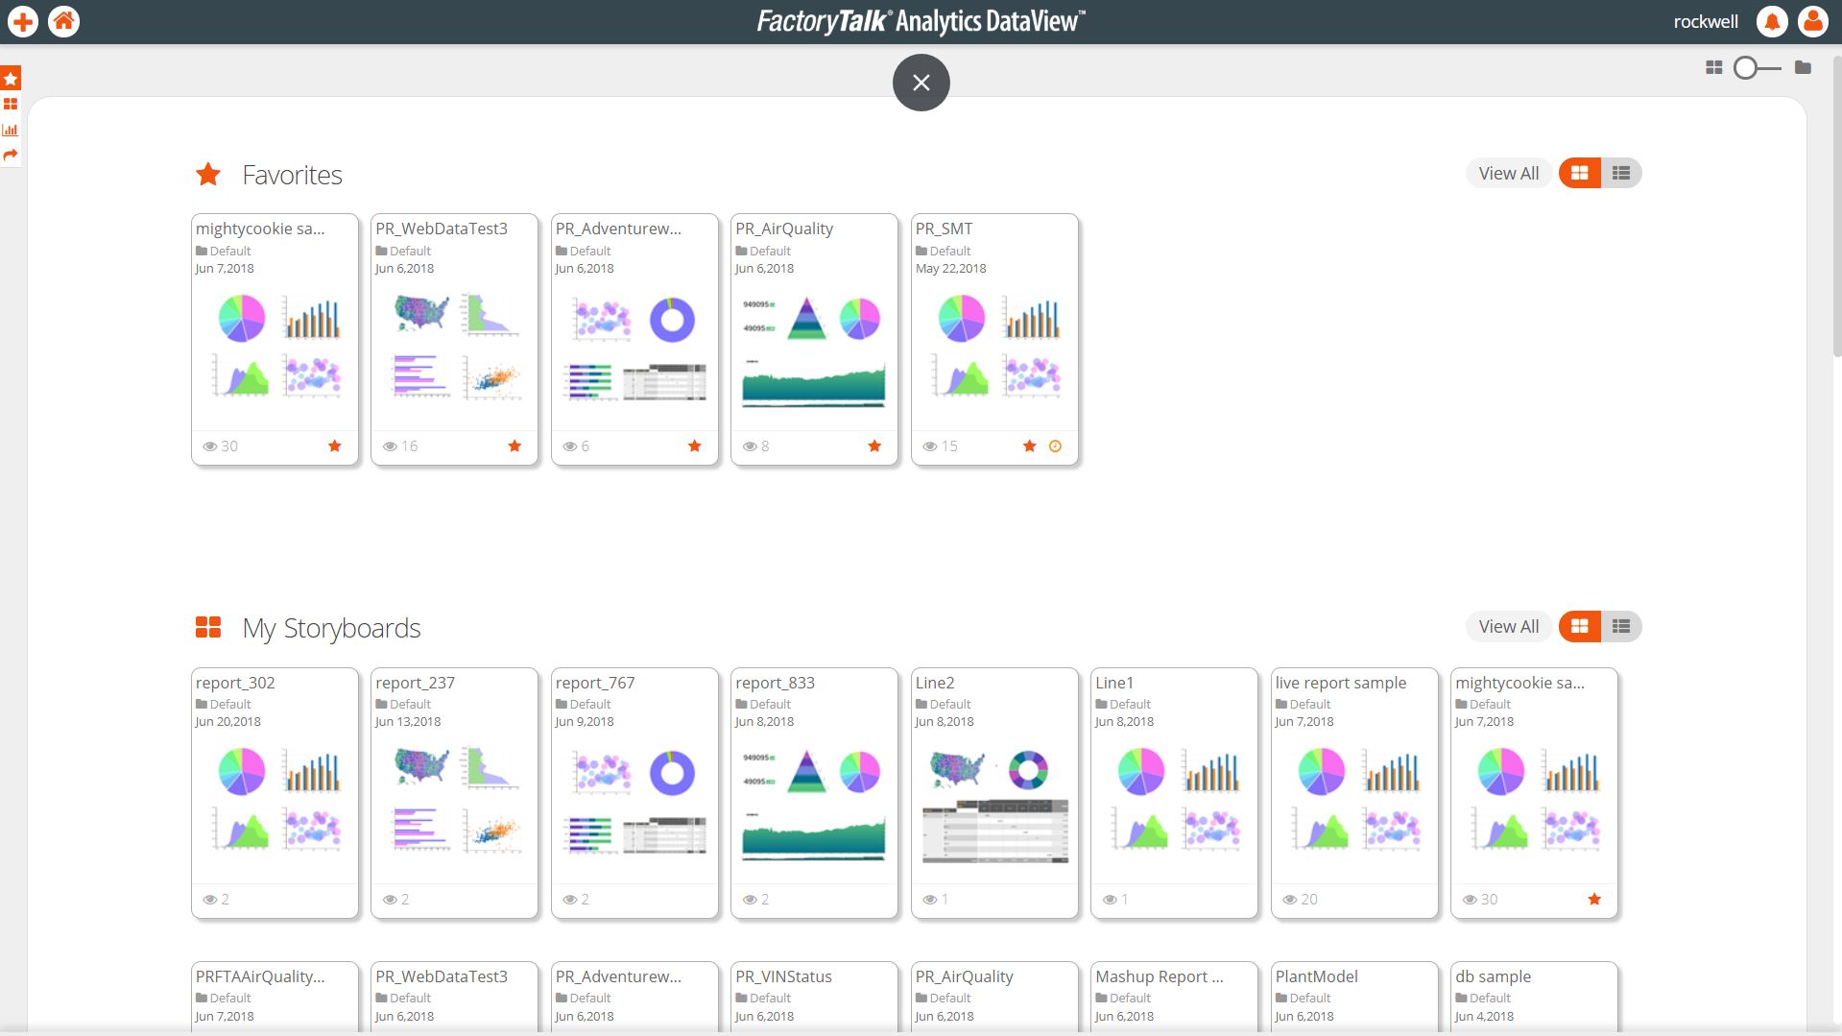1842x1036 pixels.
Task: Click views eye icon on PR_SMT card
Action: (929, 446)
